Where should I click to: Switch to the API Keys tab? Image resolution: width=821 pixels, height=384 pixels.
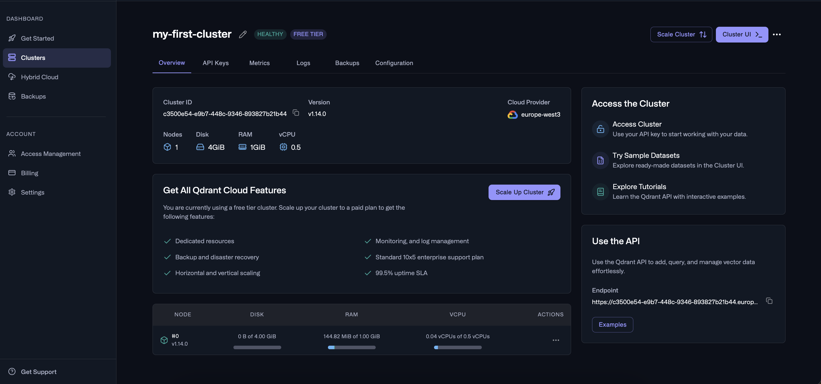215,63
